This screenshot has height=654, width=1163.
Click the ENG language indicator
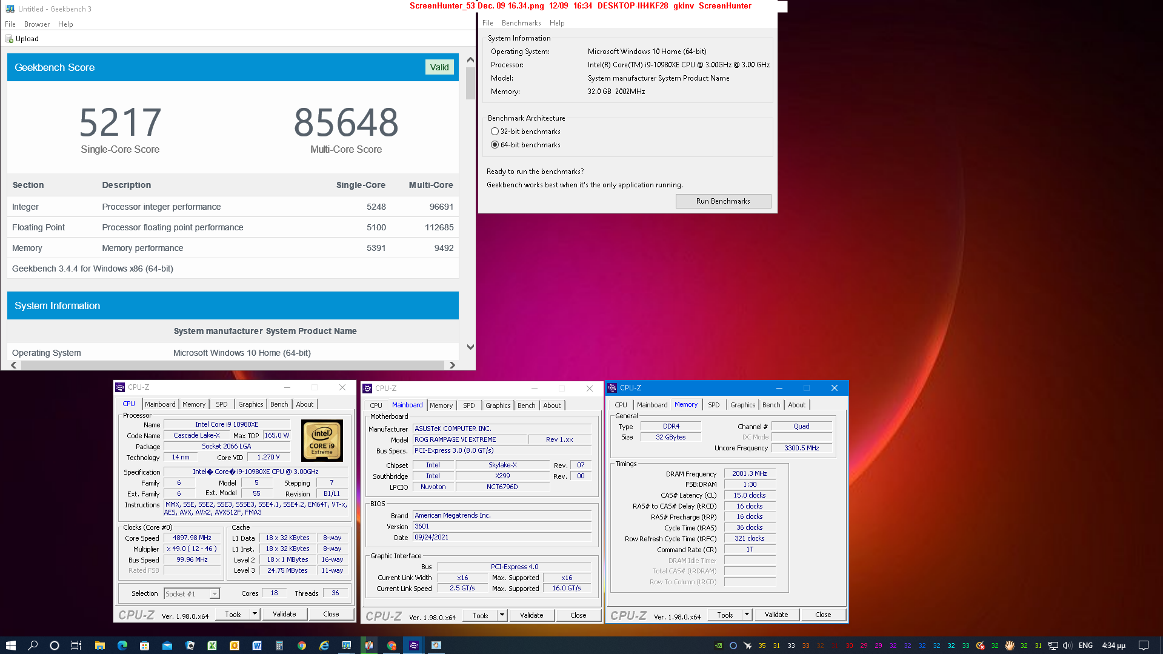click(x=1085, y=646)
